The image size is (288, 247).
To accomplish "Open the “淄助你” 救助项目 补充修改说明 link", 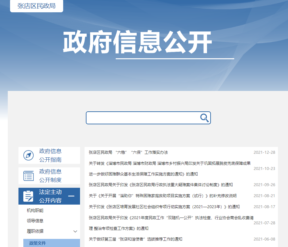I will [163, 196].
